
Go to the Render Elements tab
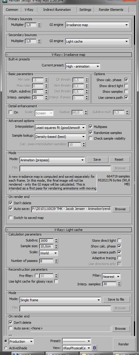click(x=111, y=10)
